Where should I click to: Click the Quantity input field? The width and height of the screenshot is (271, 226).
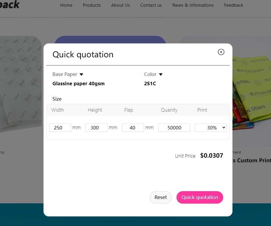174,128
